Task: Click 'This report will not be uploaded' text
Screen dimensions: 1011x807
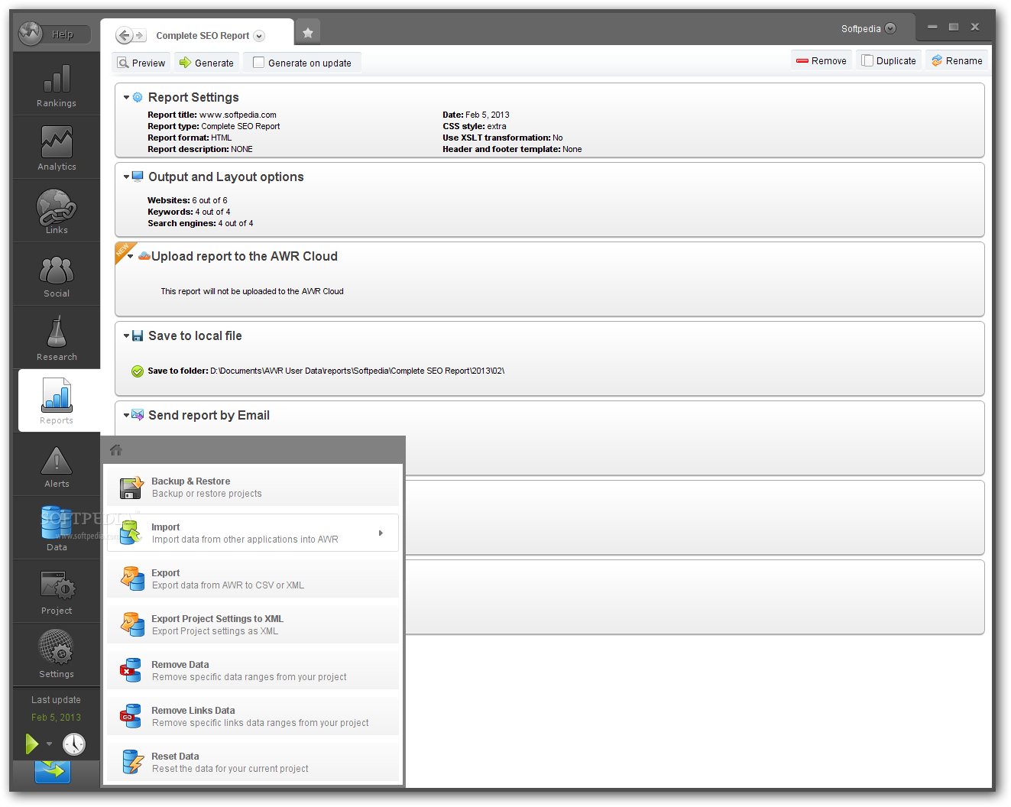Action: coord(252,291)
